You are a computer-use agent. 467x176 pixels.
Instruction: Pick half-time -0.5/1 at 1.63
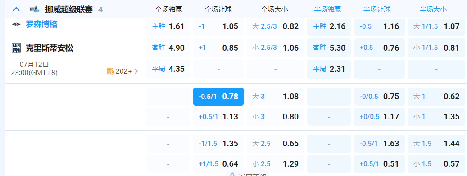[380, 144]
